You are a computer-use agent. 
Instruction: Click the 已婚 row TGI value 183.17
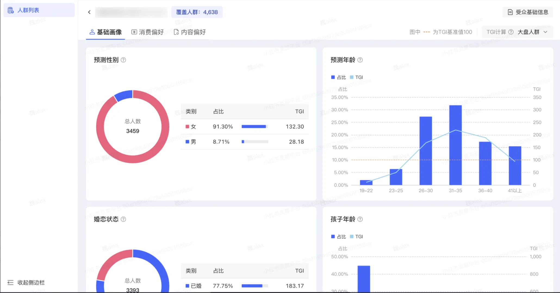(295, 286)
